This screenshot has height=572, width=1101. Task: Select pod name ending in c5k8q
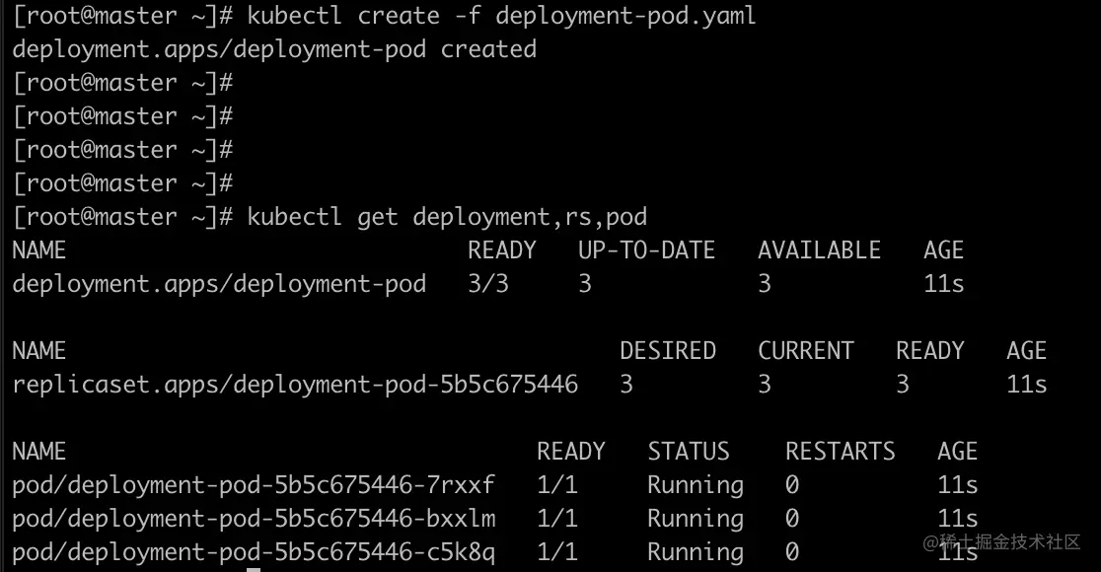254,551
